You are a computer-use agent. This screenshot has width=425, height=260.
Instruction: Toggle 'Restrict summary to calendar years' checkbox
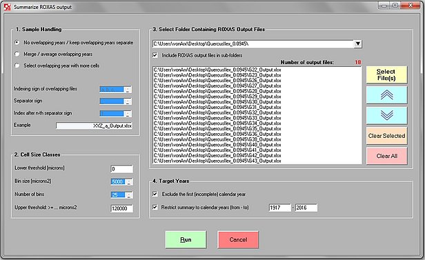[x=155, y=207]
